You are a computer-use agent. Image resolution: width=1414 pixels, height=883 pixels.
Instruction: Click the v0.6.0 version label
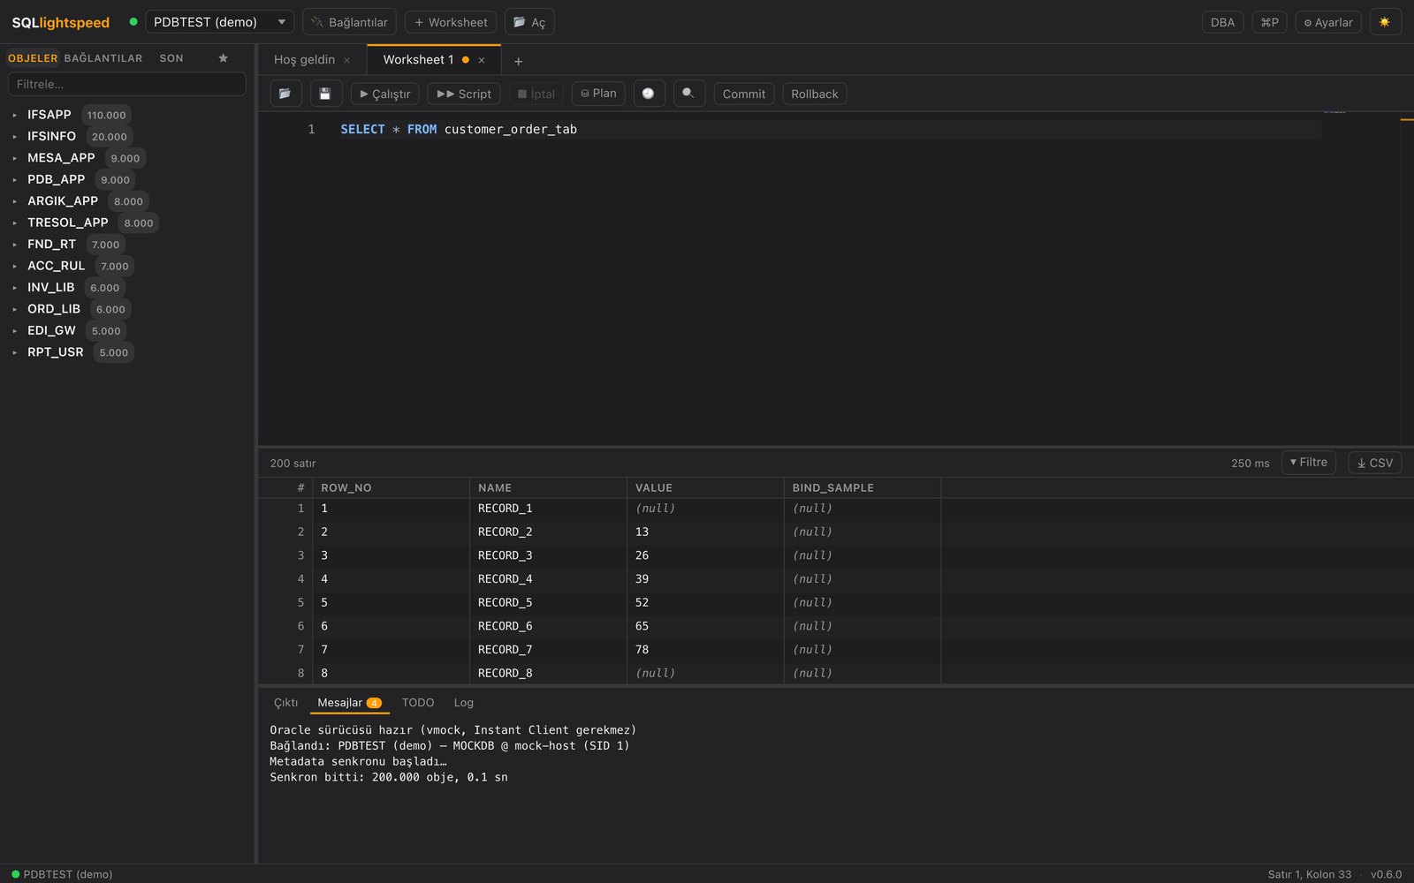pos(1386,874)
